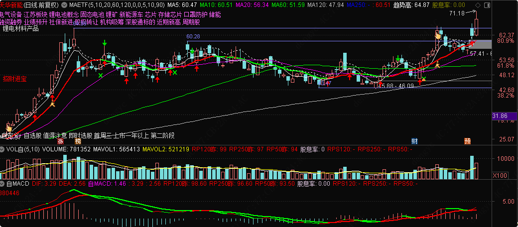
Task: Open the indicator dropdown beside 天华新能 title
Action: click(63, 5)
